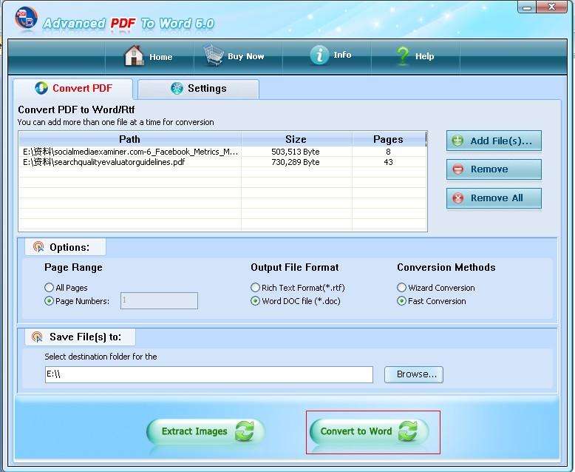575x472 pixels.
Task: Click the red minus icon on Remove
Action: [458, 169]
